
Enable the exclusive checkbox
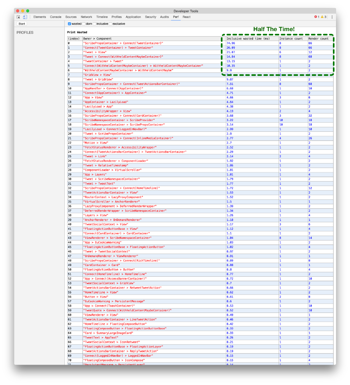pos(111,24)
